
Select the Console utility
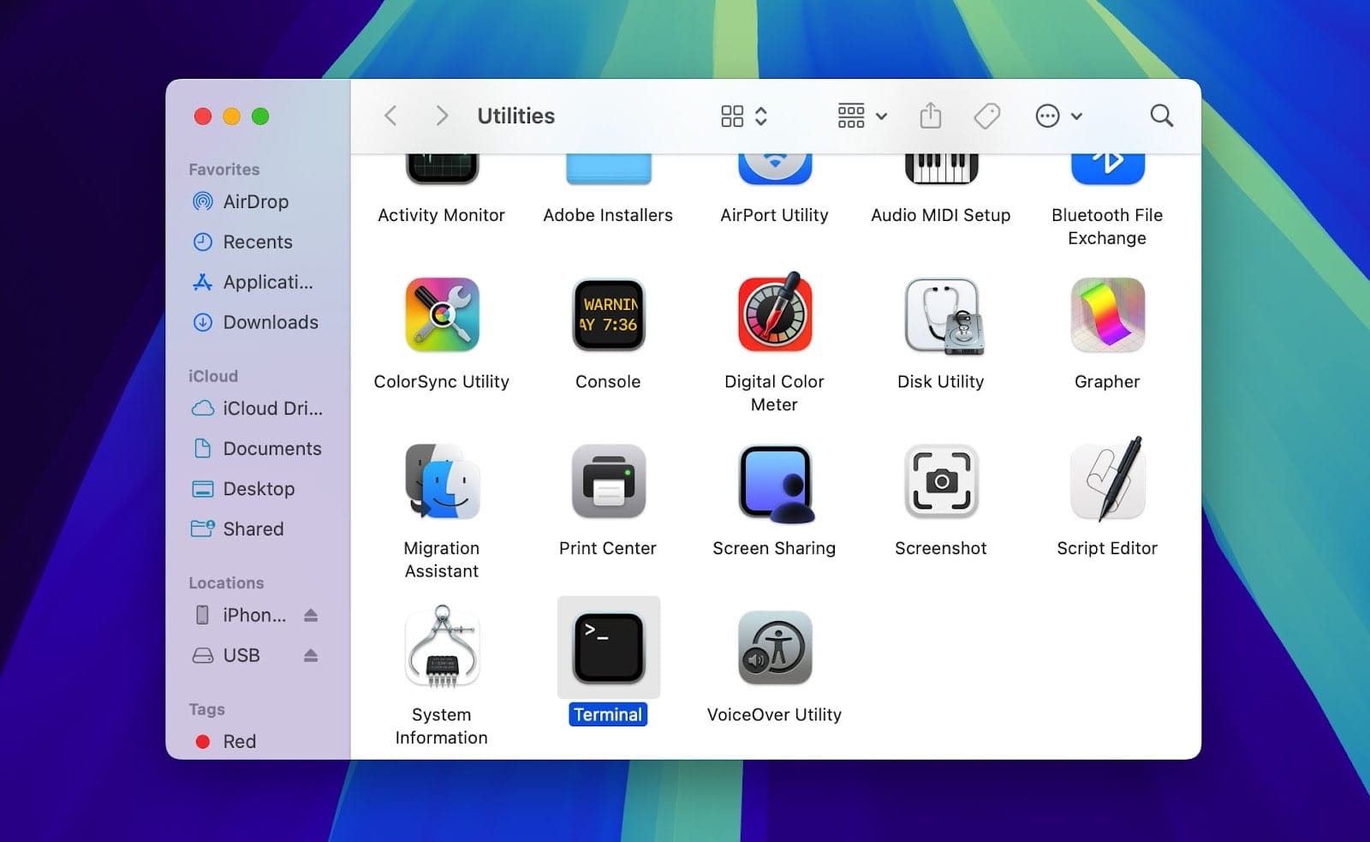[x=607, y=315]
